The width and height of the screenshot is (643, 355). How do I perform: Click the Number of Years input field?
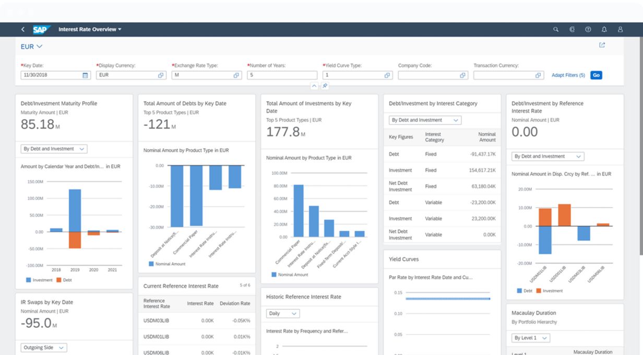[282, 75]
